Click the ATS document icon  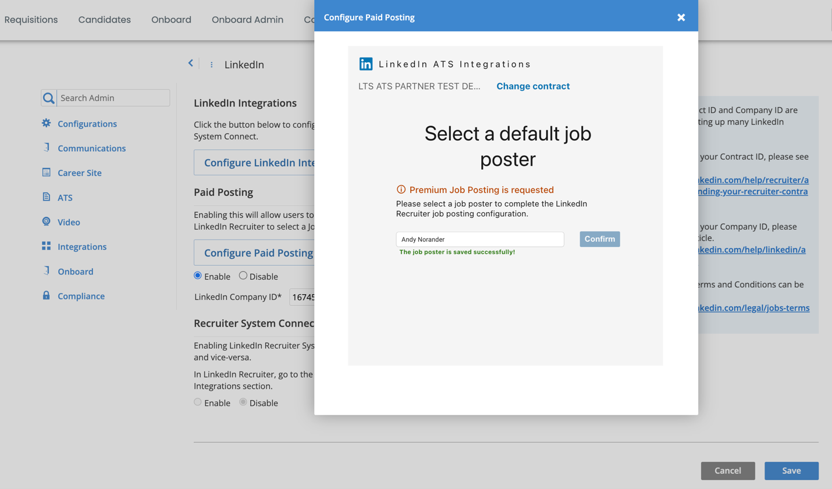point(46,197)
